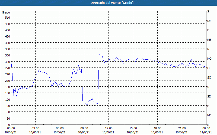Click the Grado unit label

coord(6,12)
